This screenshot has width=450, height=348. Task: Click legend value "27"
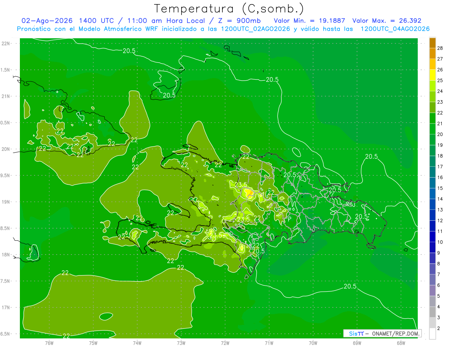point(440,59)
